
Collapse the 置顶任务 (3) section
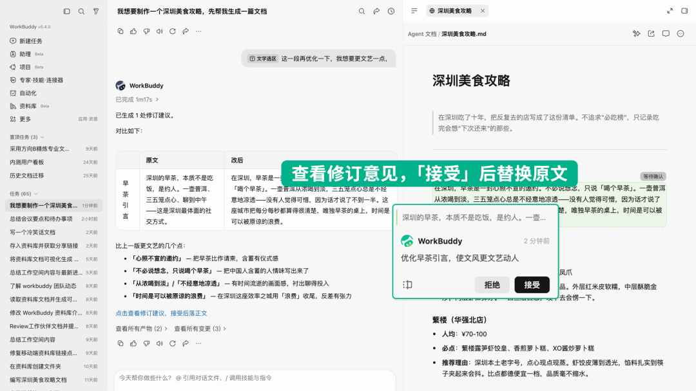pyautogui.click(x=27, y=137)
